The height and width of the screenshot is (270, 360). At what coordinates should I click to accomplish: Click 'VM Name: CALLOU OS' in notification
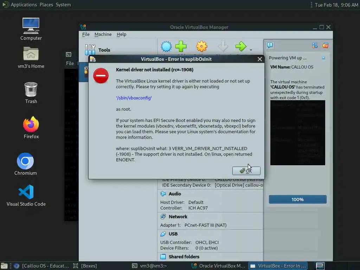[x=291, y=67]
